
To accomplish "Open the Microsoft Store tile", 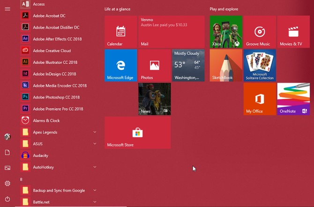I will (x=137, y=133).
